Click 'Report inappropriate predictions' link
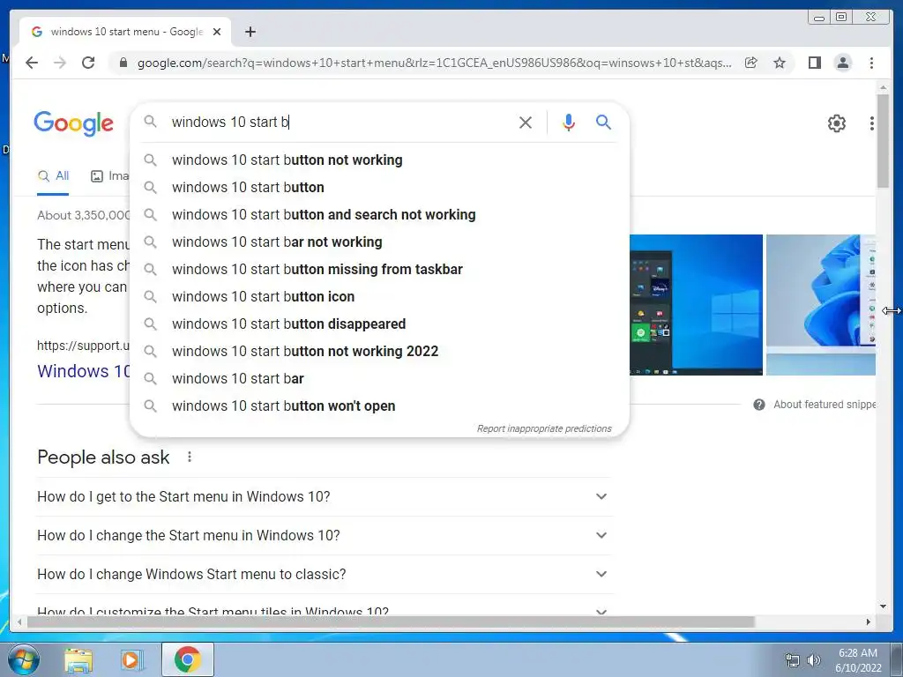903x677 pixels. tap(543, 428)
